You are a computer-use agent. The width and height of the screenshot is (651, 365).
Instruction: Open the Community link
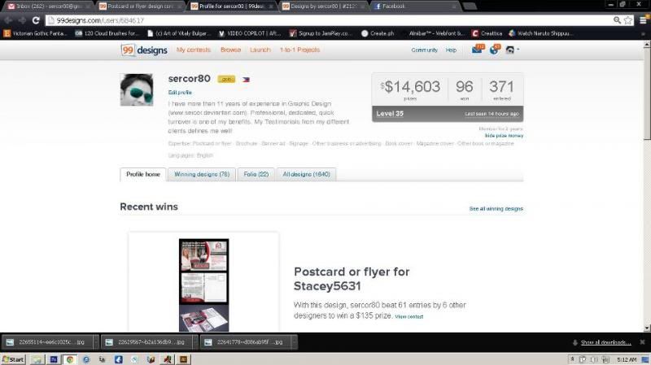pyautogui.click(x=424, y=50)
